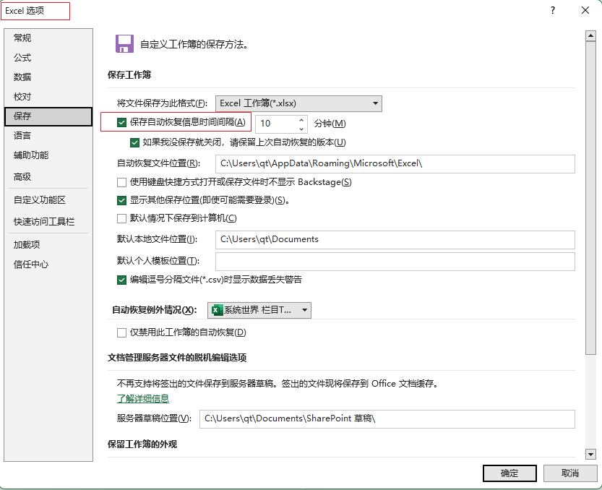
Task: Open the 自定义功能区 category
Action: 48,200
